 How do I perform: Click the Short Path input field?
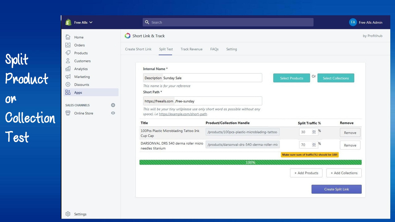pyautogui.click(x=202, y=101)
